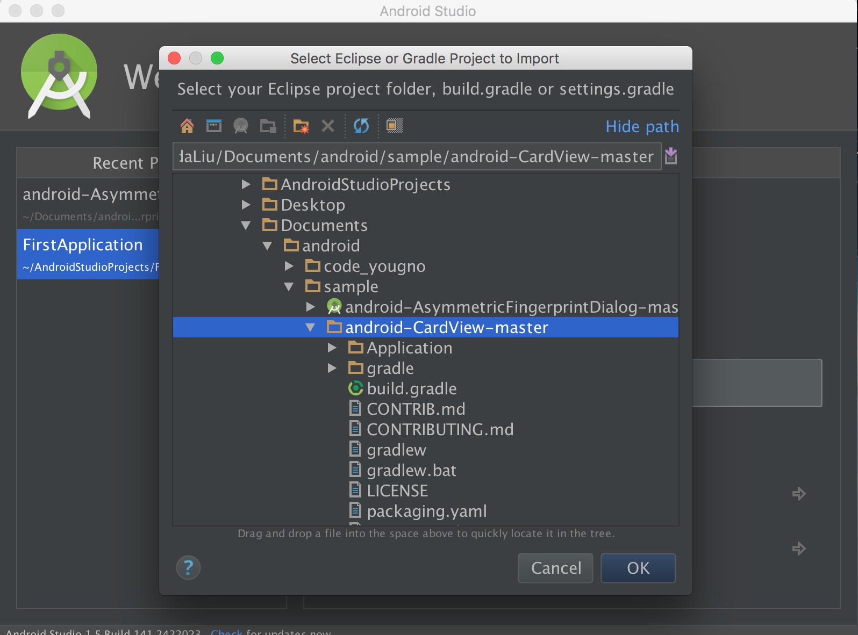Screen dimensions: 858x635
Task: Click the project path input field
Action: point(417,156)
